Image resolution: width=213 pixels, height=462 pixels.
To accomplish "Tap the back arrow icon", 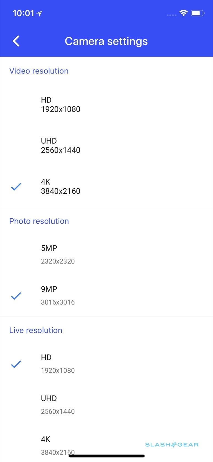I will tap(16, 41).
